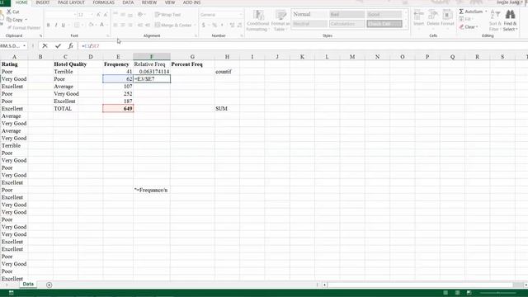Image resolution: width=528 pixels, height=297 pixels.
Task: Click the AutoSum sigma icon
Action: pos(461,12)
